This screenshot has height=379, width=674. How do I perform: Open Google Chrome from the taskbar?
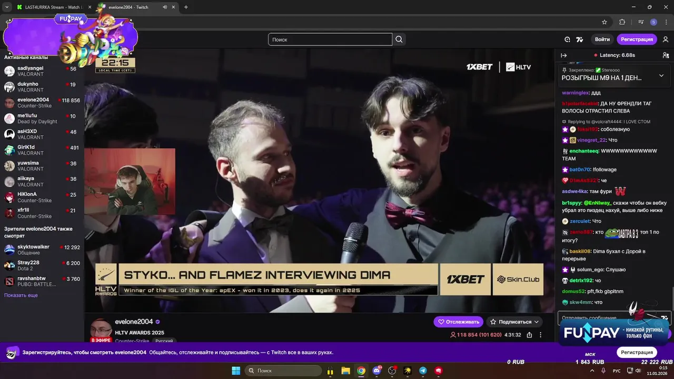(x=361, y=371)
